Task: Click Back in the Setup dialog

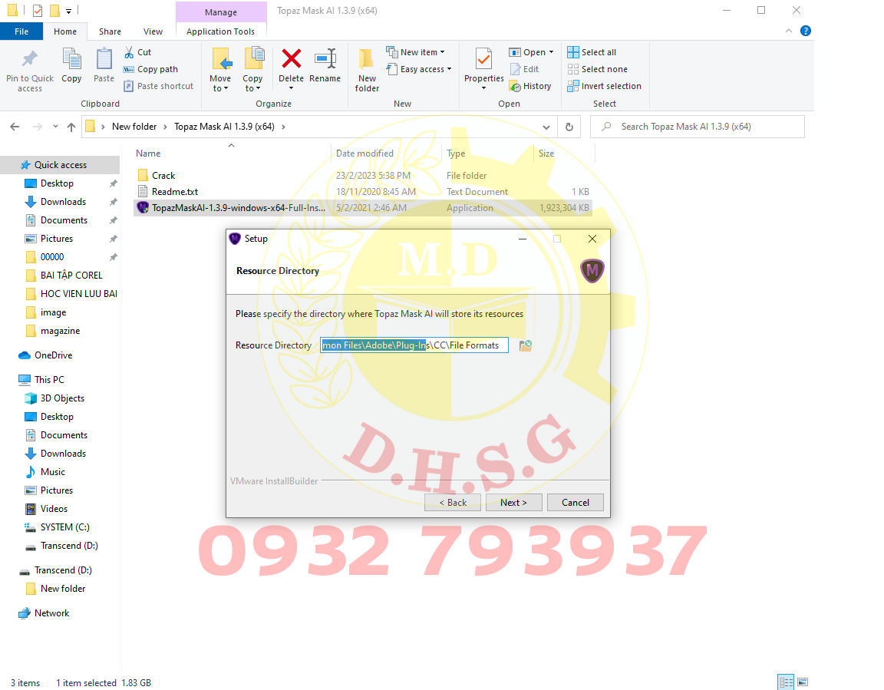Action: point(453,502)
